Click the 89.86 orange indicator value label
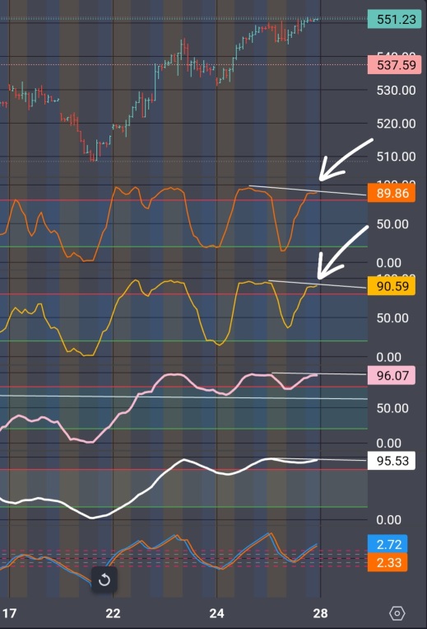The height and width of the screenshot is (629, 427). click(x=391, y=194)
